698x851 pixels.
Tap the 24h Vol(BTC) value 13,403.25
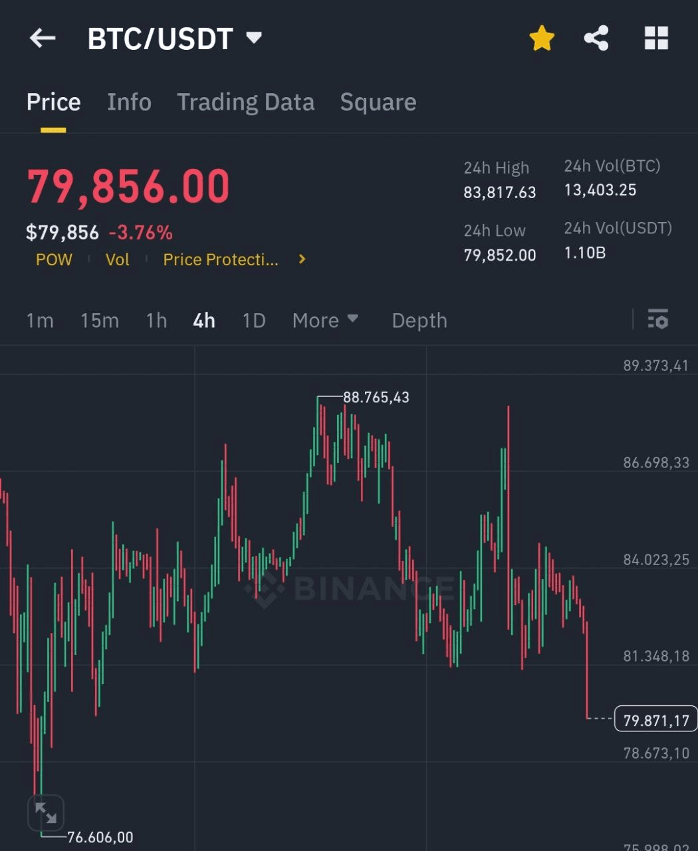tap(600, 190)
